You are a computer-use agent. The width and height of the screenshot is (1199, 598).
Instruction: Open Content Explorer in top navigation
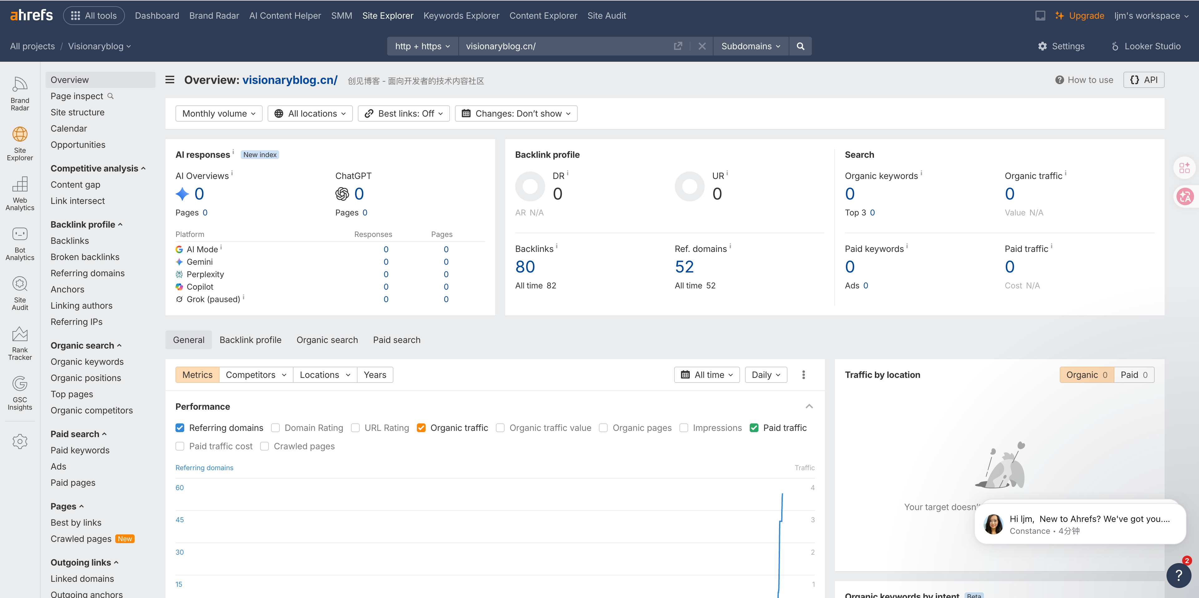(543, 15)
